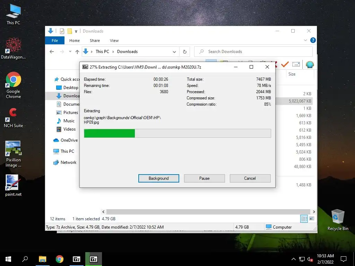The image size is (355, 266).
Task: Click the muted volume tray icon
Action: click(310, 259)
